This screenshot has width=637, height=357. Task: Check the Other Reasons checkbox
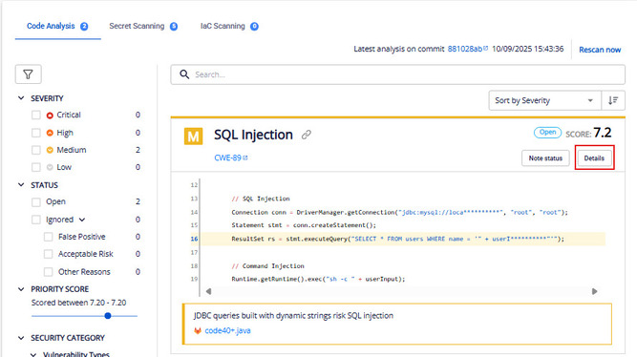[x=49, y=272]
